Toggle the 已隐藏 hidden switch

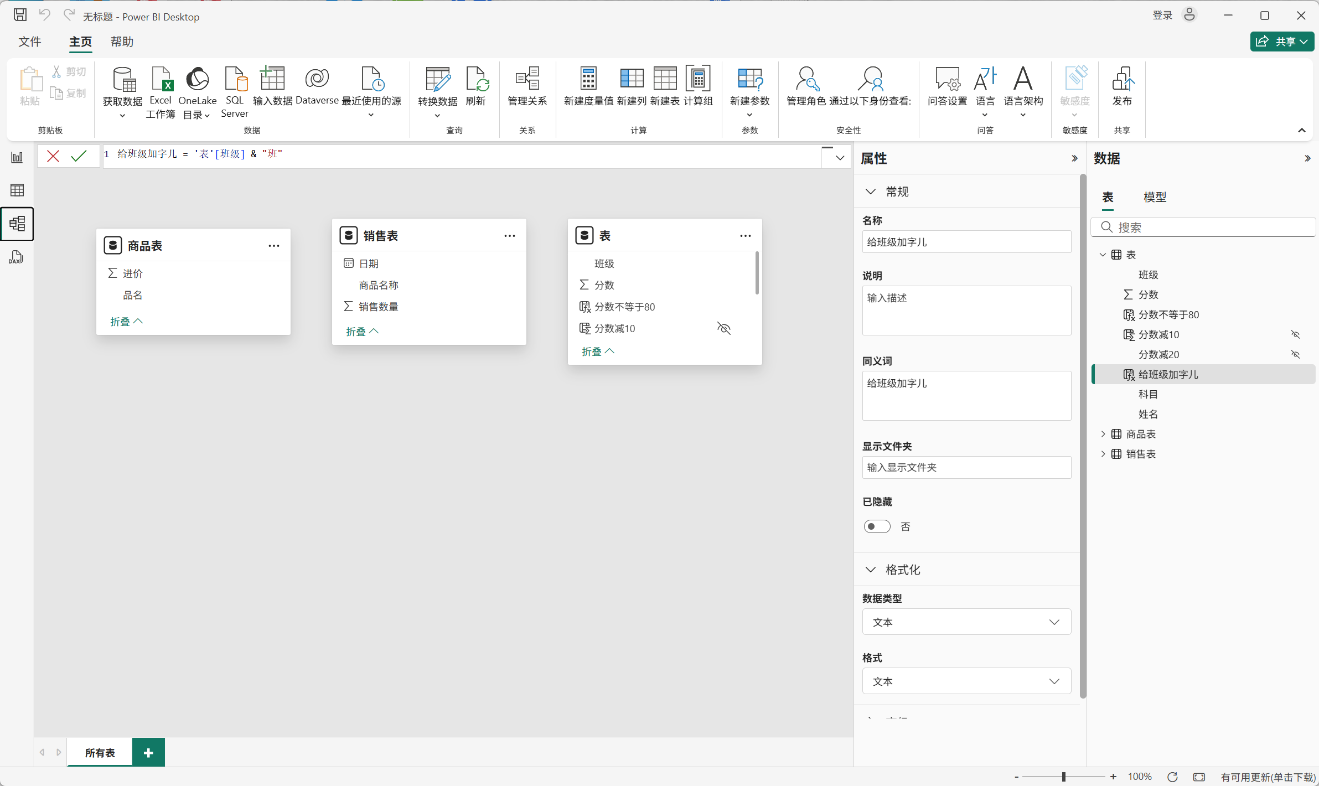877,526
